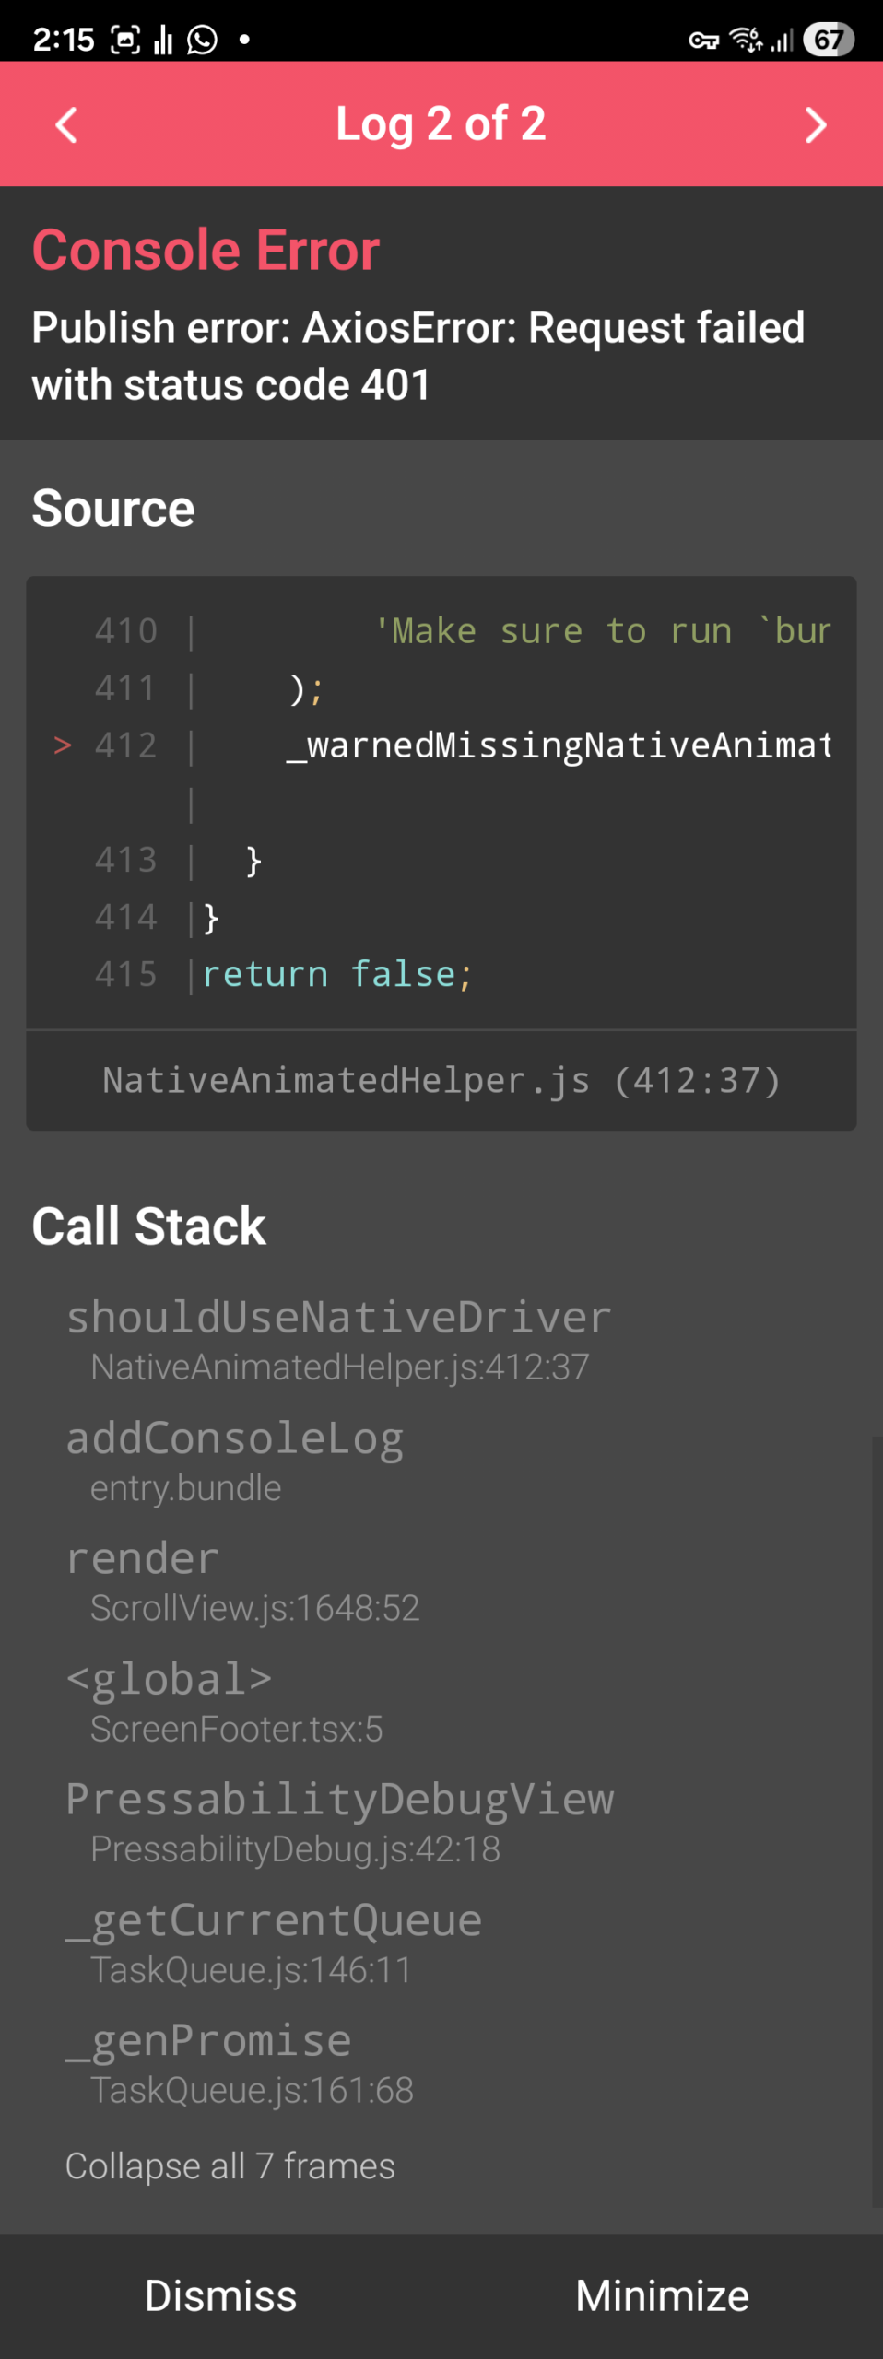Go to next log with right chevron
Screen dimensions: 883x2359
(x=815, y=124)
